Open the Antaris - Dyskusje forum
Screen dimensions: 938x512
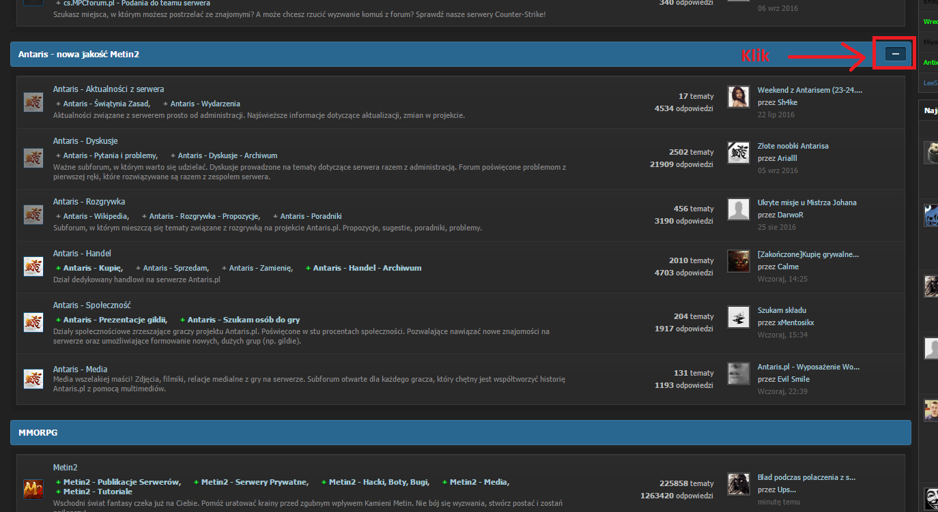pyautogui.click(x=85, y=141)
